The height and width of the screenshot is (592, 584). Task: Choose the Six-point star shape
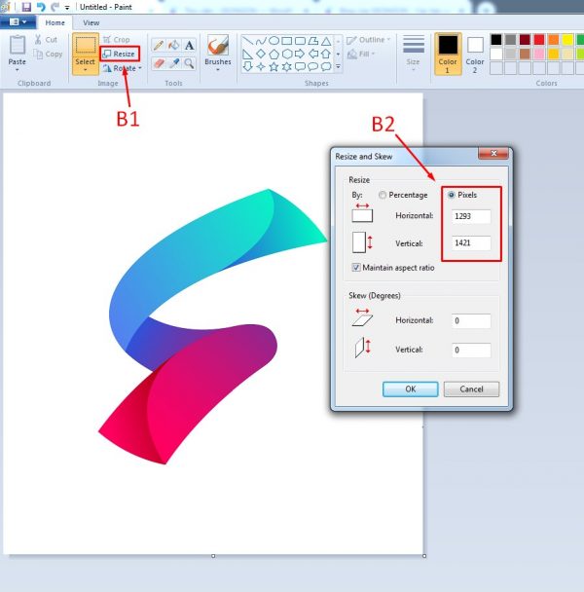pos(287,67)
